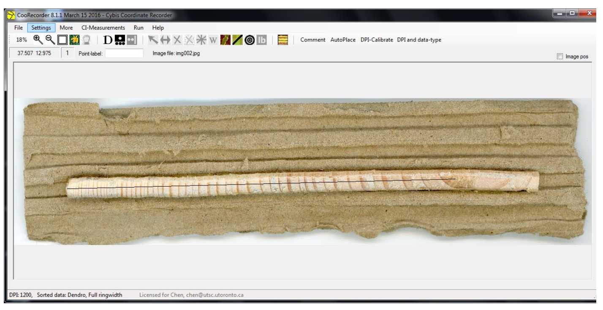
Task: Open the Settings menu
Action: (x=41, y=28)
